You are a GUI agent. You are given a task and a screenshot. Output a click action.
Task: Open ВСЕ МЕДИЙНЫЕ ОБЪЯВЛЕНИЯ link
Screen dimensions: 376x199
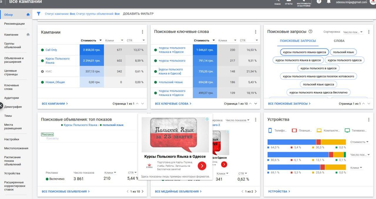click(x=178, y=191)
